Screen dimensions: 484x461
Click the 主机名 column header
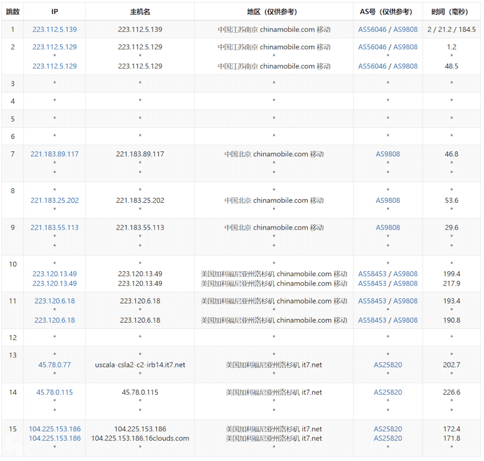click(140, 12)
